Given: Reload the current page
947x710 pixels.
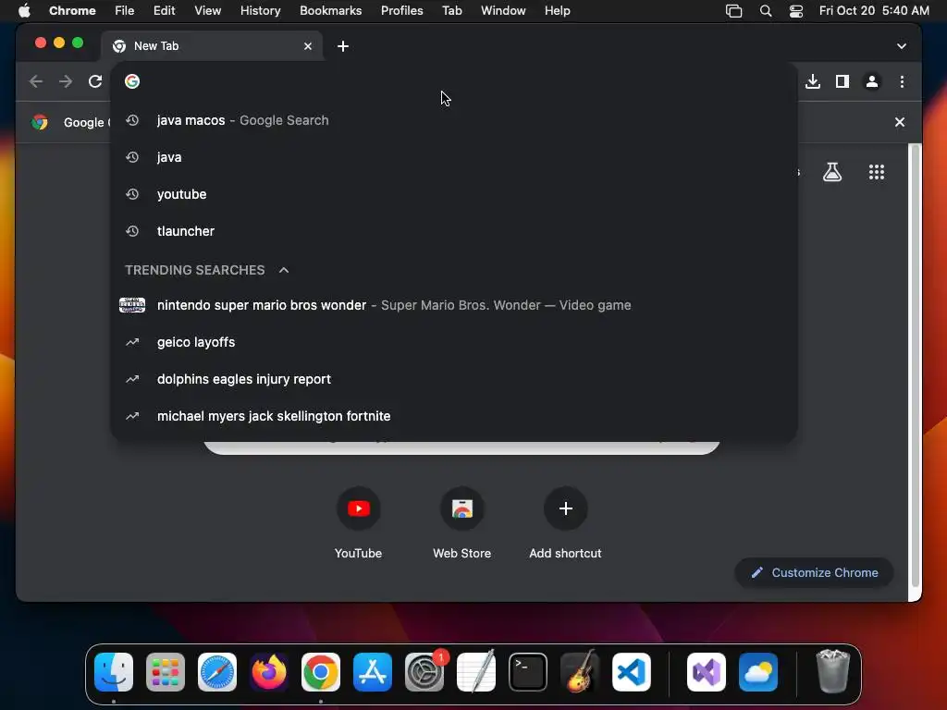Looking at the screenshot, I should [95, 81].
